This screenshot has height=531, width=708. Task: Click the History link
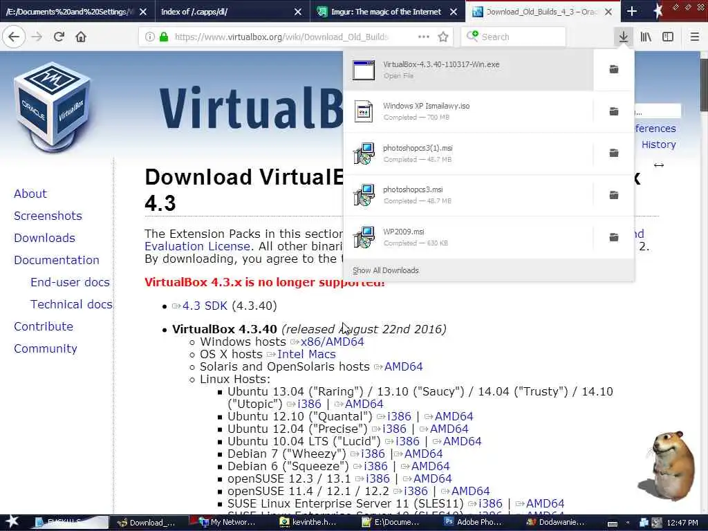point(658,145)
